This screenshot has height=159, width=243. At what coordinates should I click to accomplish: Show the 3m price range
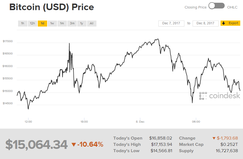(x=72, y=24)
